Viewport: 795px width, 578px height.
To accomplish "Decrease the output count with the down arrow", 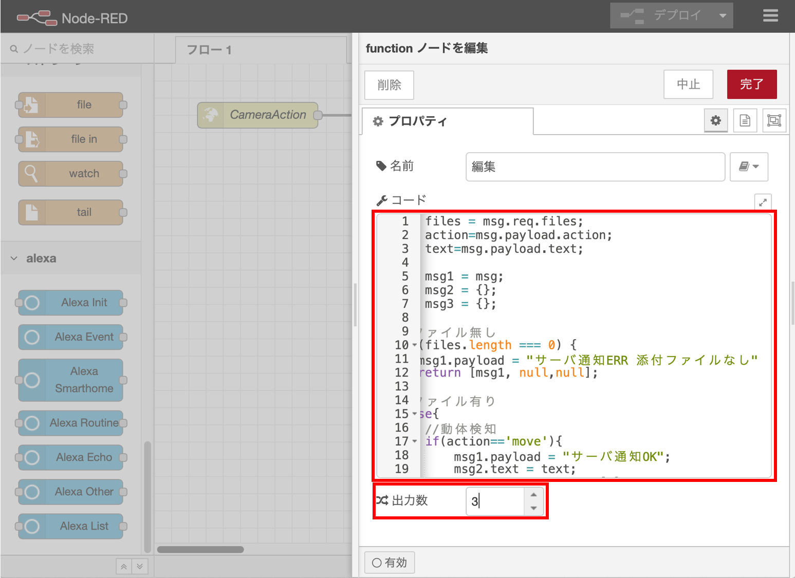I will point(533,508).
